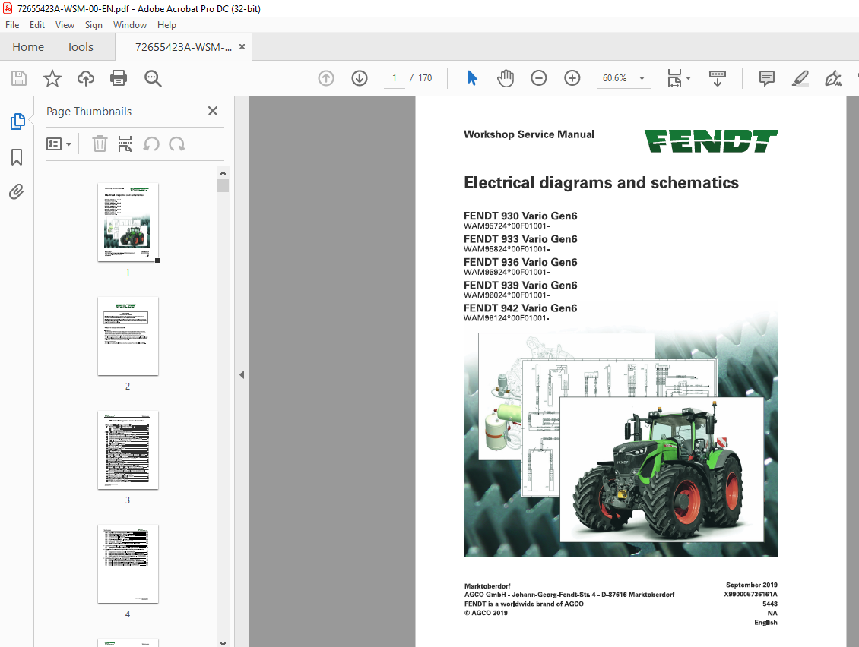859x647 pixels.
Task: Zoom in with plus button
Action: coord(572,78)
